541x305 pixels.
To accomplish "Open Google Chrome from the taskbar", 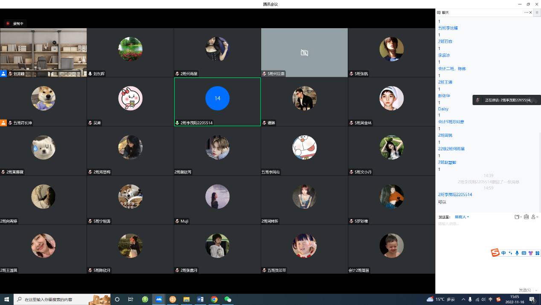I will [214, 299].
